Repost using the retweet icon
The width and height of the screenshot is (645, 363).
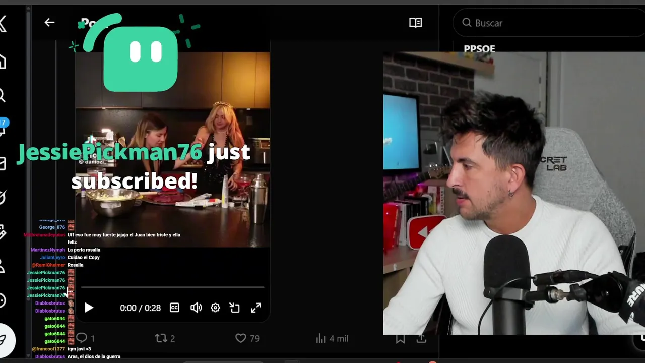click(161, 338)
